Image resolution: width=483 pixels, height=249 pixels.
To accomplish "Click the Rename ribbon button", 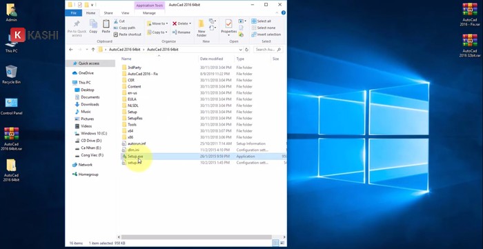I will pyautogui.click(x=181, y=32).
